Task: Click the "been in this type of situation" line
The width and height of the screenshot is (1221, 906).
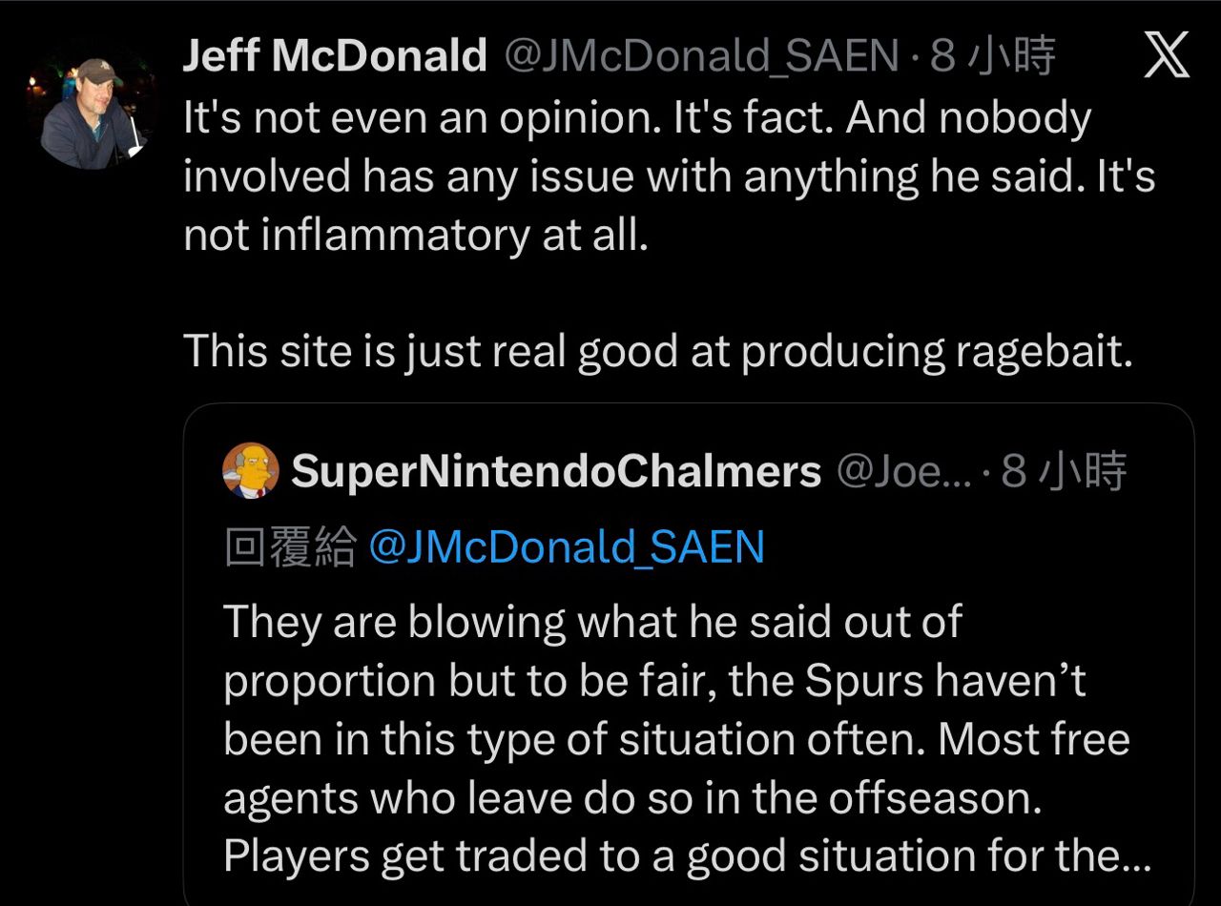Action: point(675,740)
